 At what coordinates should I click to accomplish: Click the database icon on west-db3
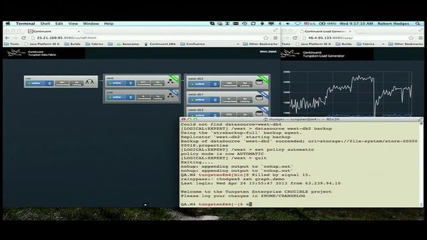260,113
